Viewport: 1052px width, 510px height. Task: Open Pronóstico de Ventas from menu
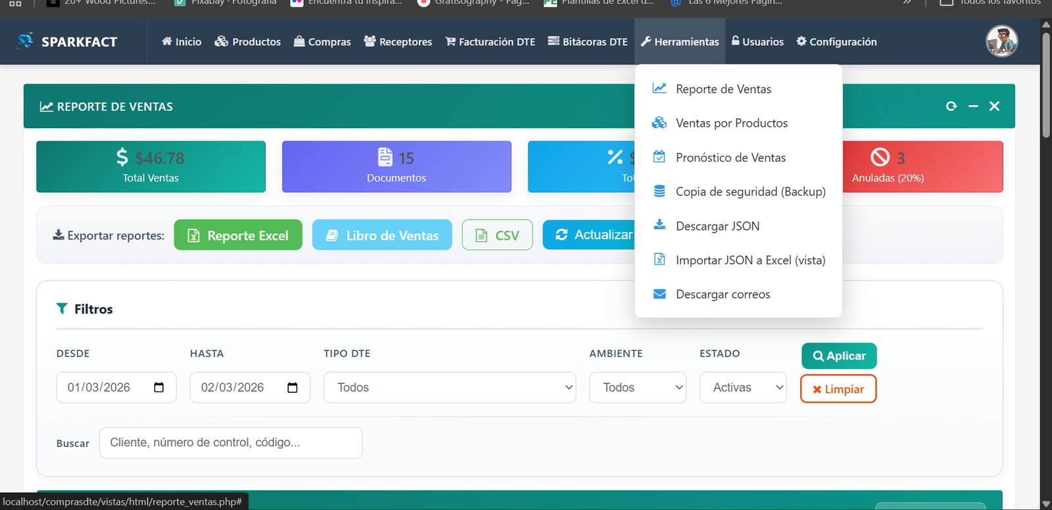(730, 158)
